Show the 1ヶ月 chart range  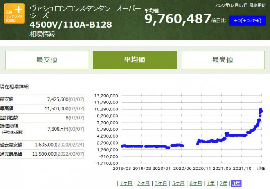click(125, 183)
